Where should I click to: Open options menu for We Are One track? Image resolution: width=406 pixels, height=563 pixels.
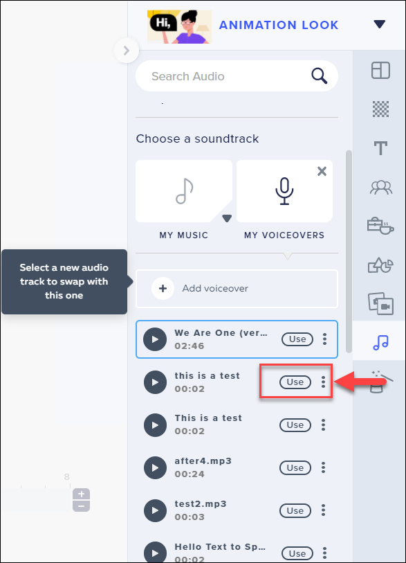[x=324, y=339]
